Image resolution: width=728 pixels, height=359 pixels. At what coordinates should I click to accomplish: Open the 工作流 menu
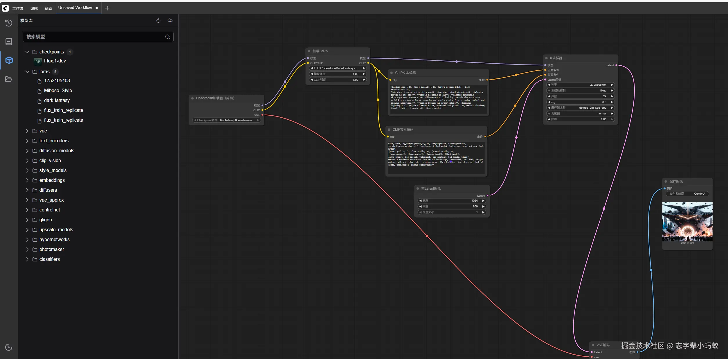click(x=18, y=8)
